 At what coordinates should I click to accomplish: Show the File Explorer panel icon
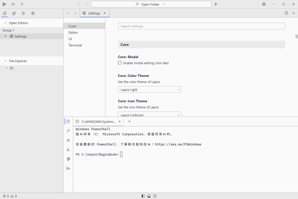click(5, 13)
